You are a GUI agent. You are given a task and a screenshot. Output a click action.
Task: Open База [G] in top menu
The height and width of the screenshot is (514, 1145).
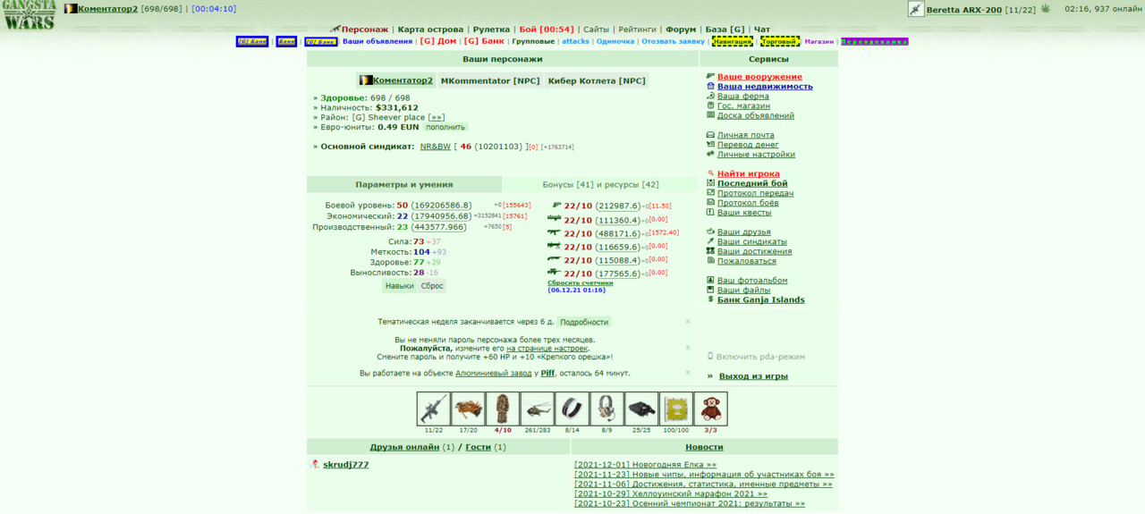tap(725, 29)
